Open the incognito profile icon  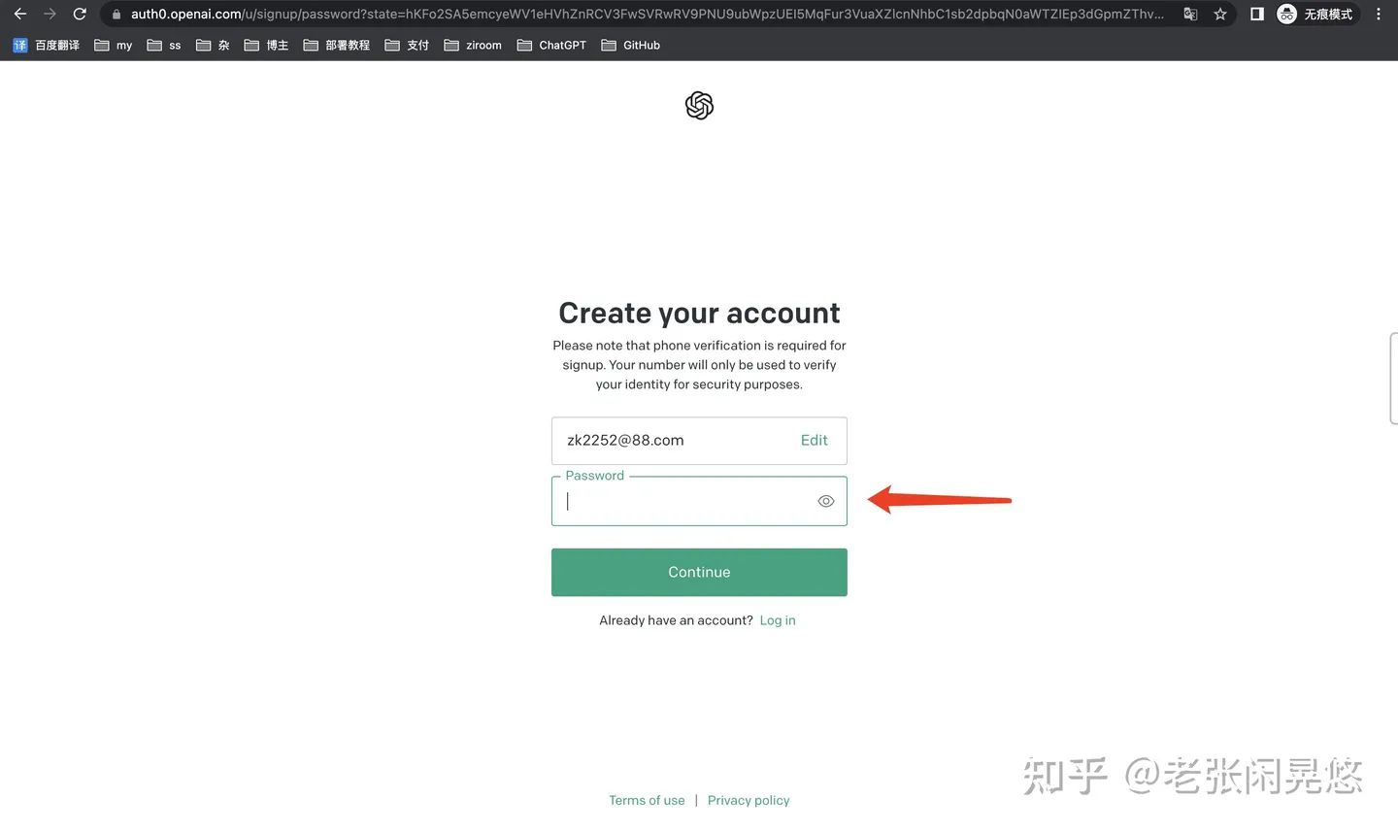tap(1315, 14)
